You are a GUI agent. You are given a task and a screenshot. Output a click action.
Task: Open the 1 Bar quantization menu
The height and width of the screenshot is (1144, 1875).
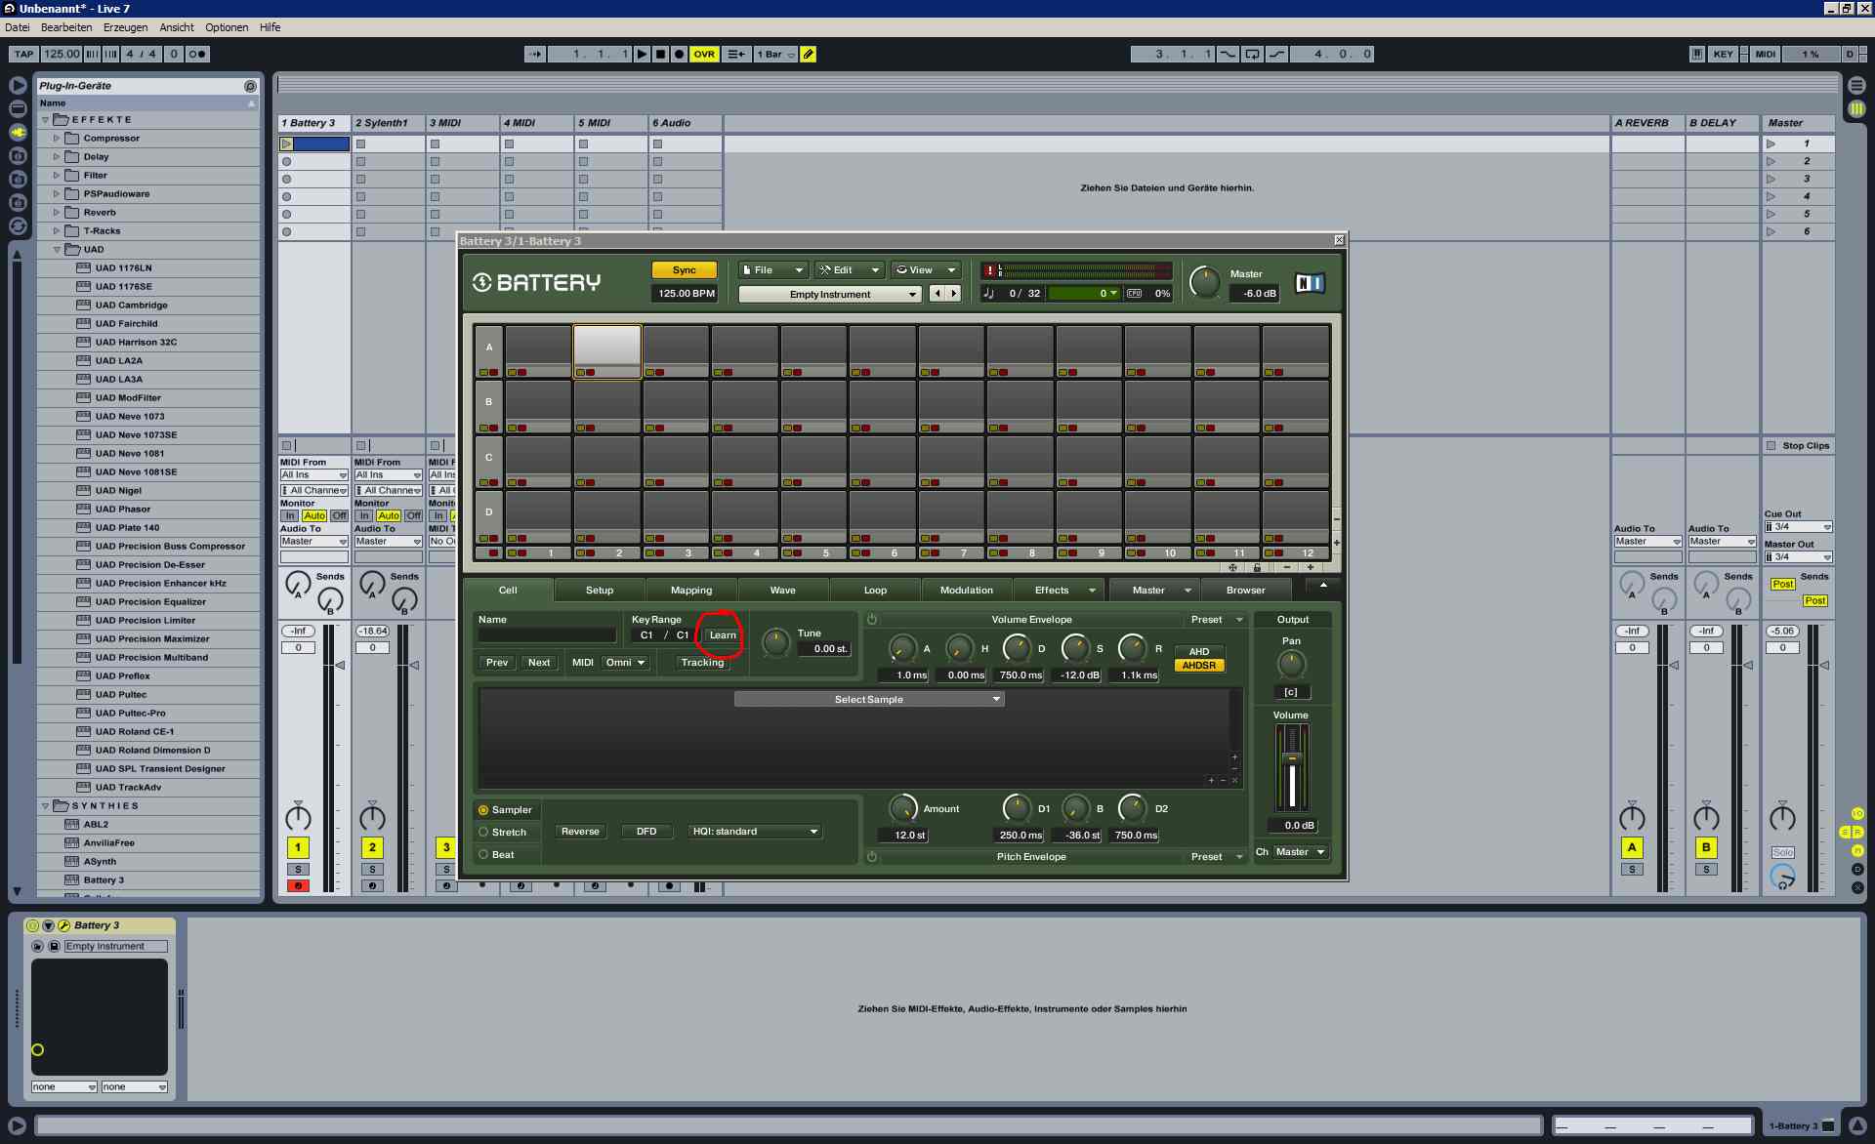click(x=775, y=55)
